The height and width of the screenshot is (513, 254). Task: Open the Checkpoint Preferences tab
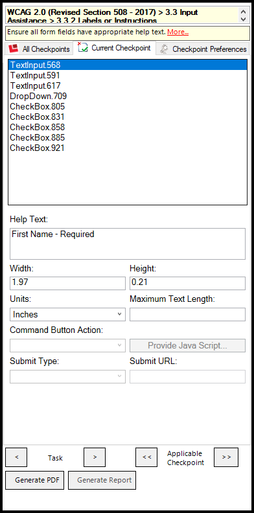pos(203,49)
